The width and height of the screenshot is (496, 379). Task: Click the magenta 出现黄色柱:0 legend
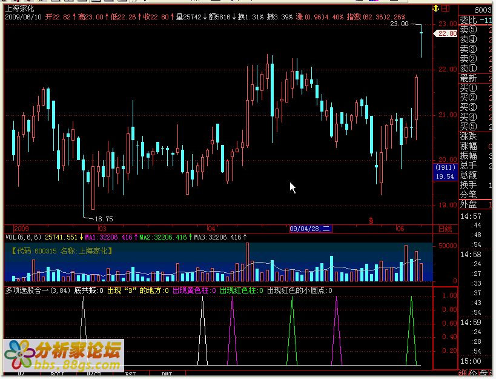194,290
